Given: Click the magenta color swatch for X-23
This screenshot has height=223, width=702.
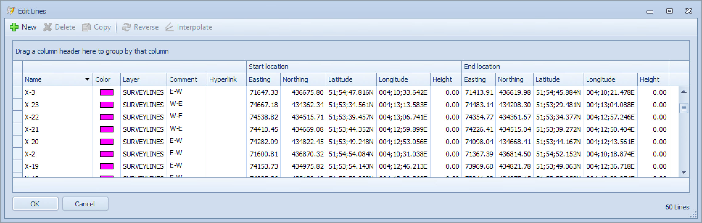Looking at the screenshot, I should 106,105.
